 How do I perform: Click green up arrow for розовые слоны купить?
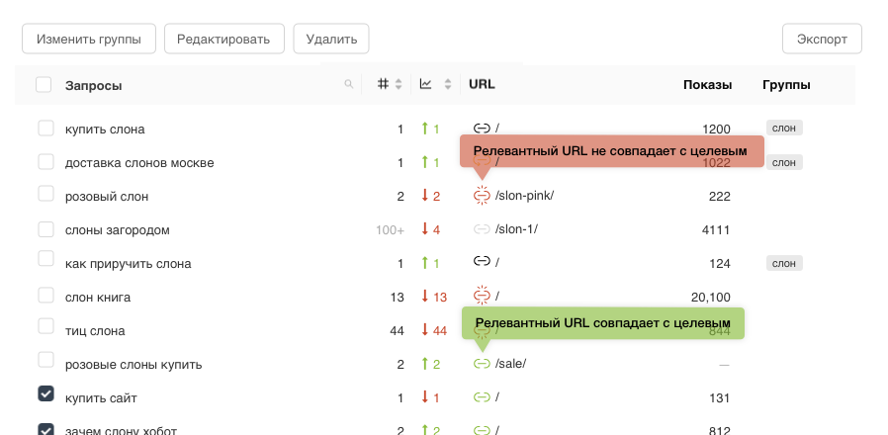click(425, 364)
